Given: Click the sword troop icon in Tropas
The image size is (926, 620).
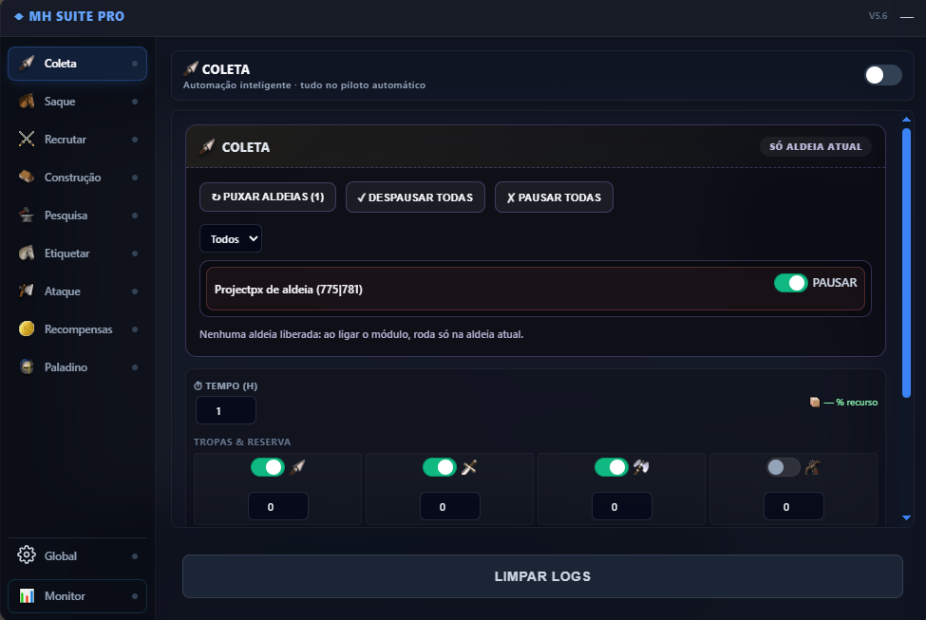Looking at the screenshot, I should 469,467.
